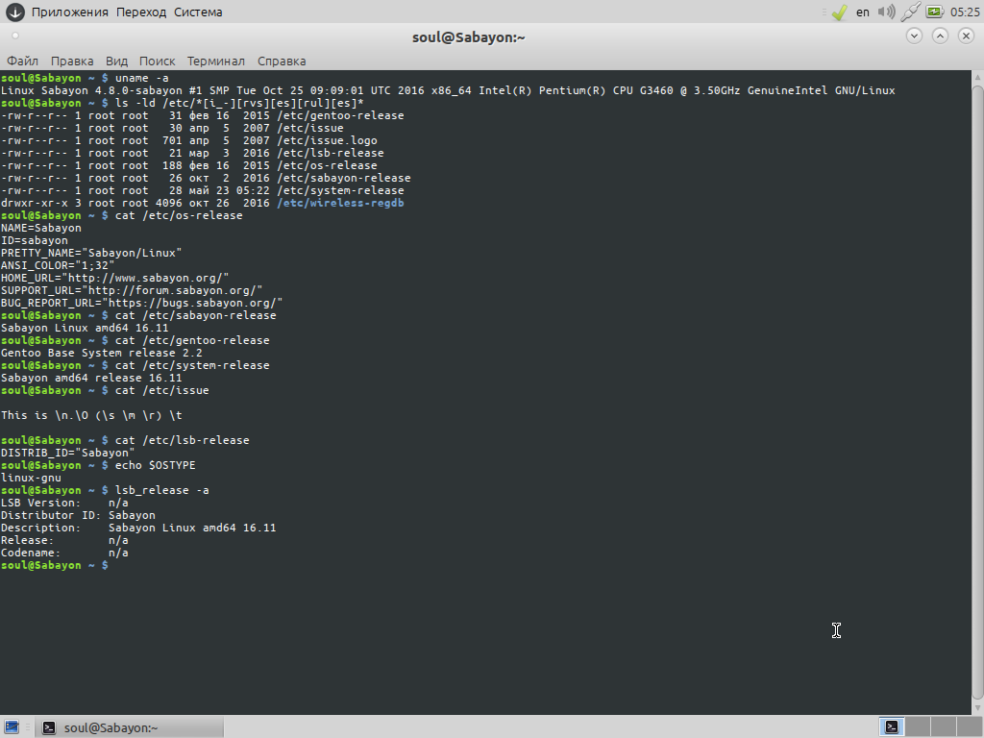Click the 'Description: Sabayon Linux amd64 16.11' line
Viewport: 984px width, 738px height.
[x=138, y=529]
